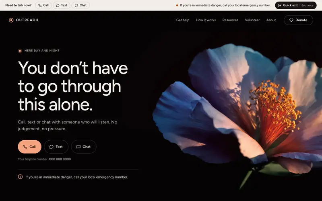Click the Chat button in the top bar
Viewport: 322px width, 201px height.
(x=80, y=5)
